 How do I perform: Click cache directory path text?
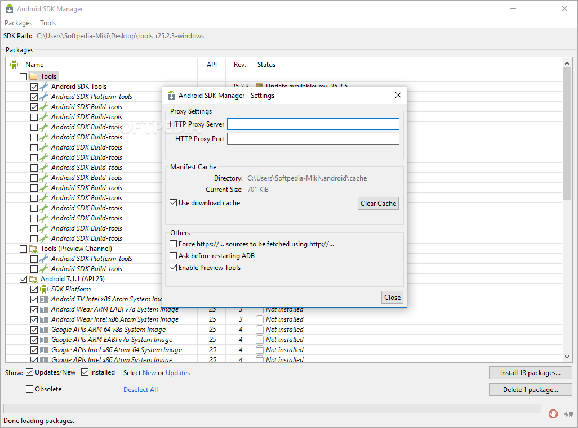pos(307,178)
